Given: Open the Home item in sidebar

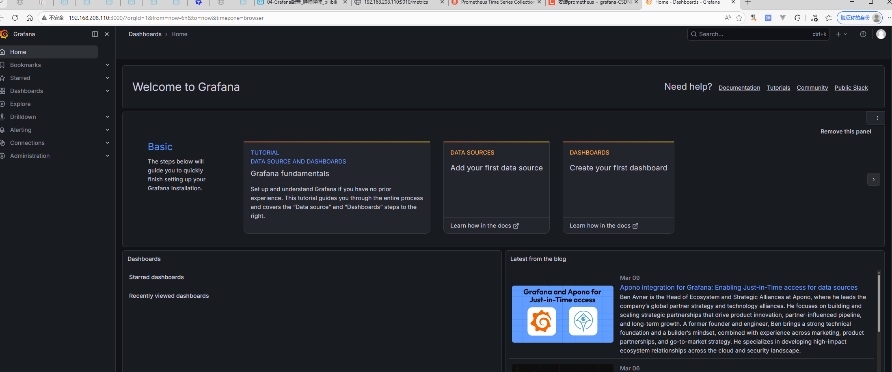Looking at the screenshot, I should [x=49, y=52].
